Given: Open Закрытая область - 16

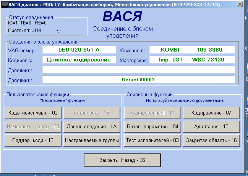Looking at the screenshot, I should [211, 140].
